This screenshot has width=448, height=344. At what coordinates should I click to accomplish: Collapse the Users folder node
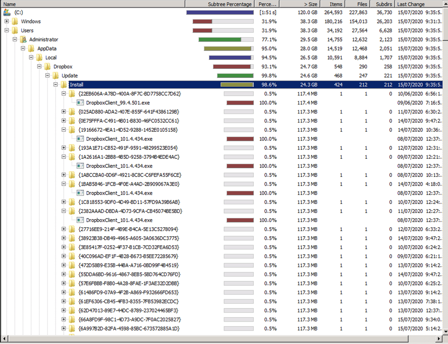pyautogui.click(x=7, y=30)
